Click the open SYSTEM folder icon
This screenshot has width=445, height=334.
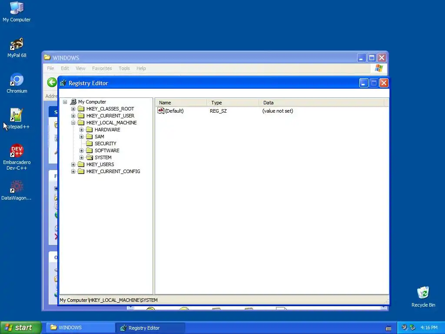tap(90, 157)
